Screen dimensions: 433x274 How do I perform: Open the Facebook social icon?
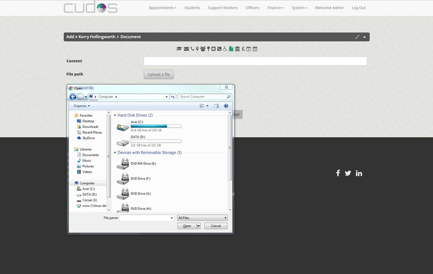pos(338,173)
